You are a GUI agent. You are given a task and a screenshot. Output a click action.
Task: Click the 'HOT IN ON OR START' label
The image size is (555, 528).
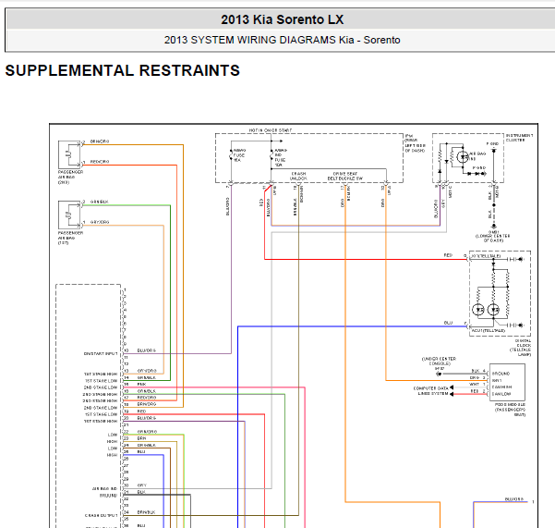coord(270,130)
